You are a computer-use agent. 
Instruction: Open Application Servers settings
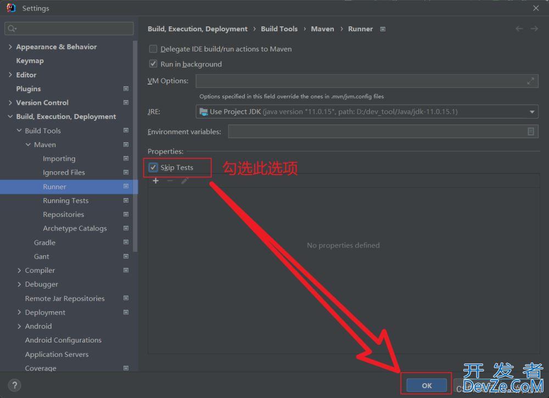coord(57,354)
